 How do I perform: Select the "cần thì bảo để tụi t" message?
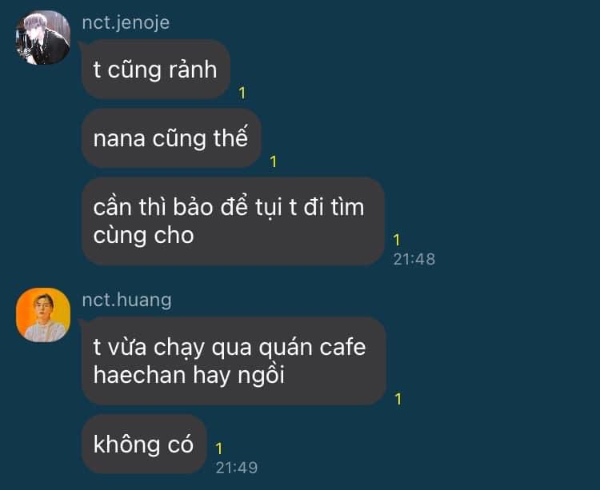click(233, 221)
